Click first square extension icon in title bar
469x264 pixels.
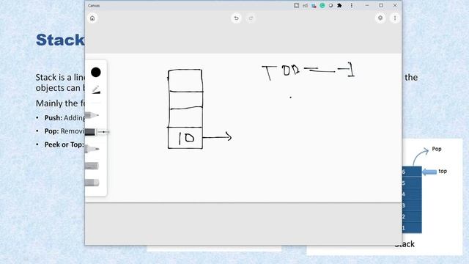296,5
